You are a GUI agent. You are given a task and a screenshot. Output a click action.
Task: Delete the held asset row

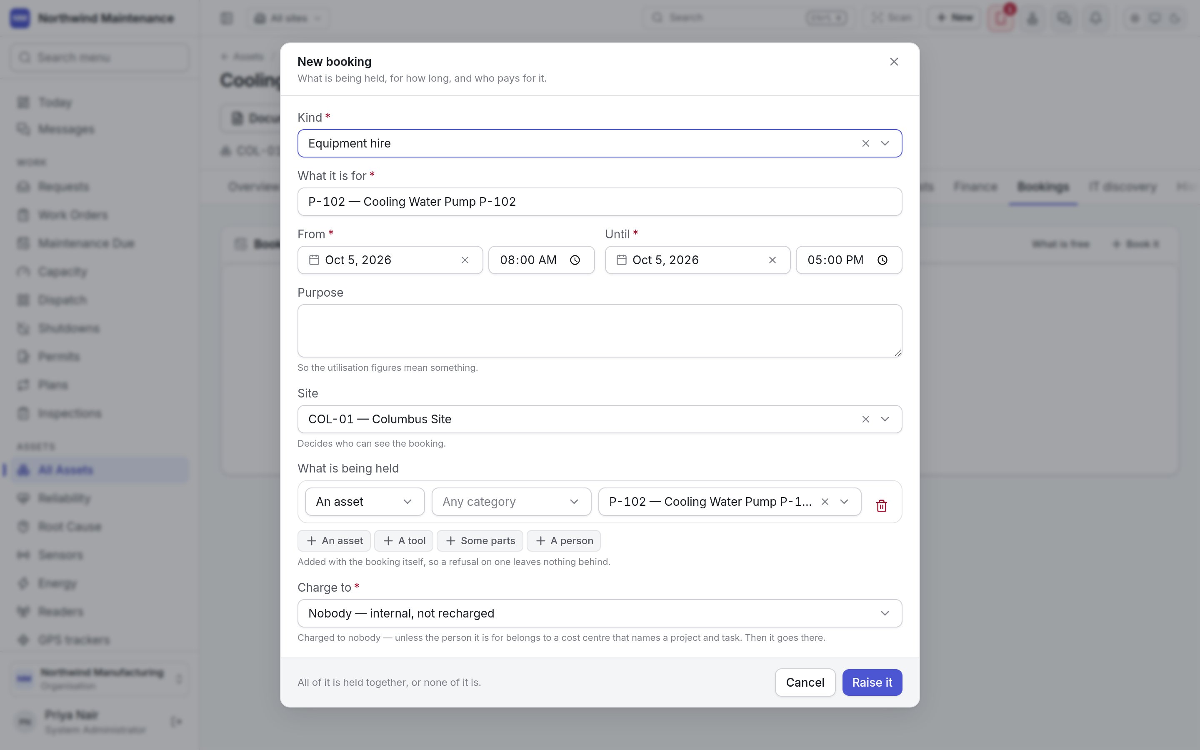point(881,505)
